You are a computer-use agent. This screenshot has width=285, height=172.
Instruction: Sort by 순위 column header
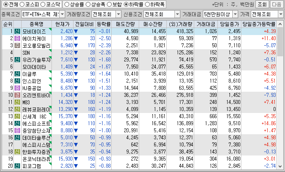point(8,24)
